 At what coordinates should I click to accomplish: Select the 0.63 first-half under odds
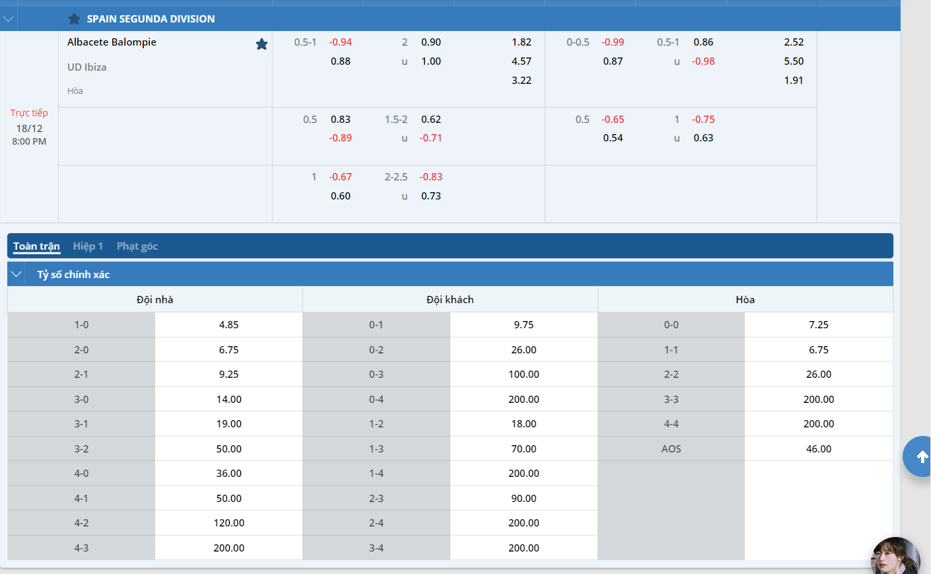click(703, 138)
